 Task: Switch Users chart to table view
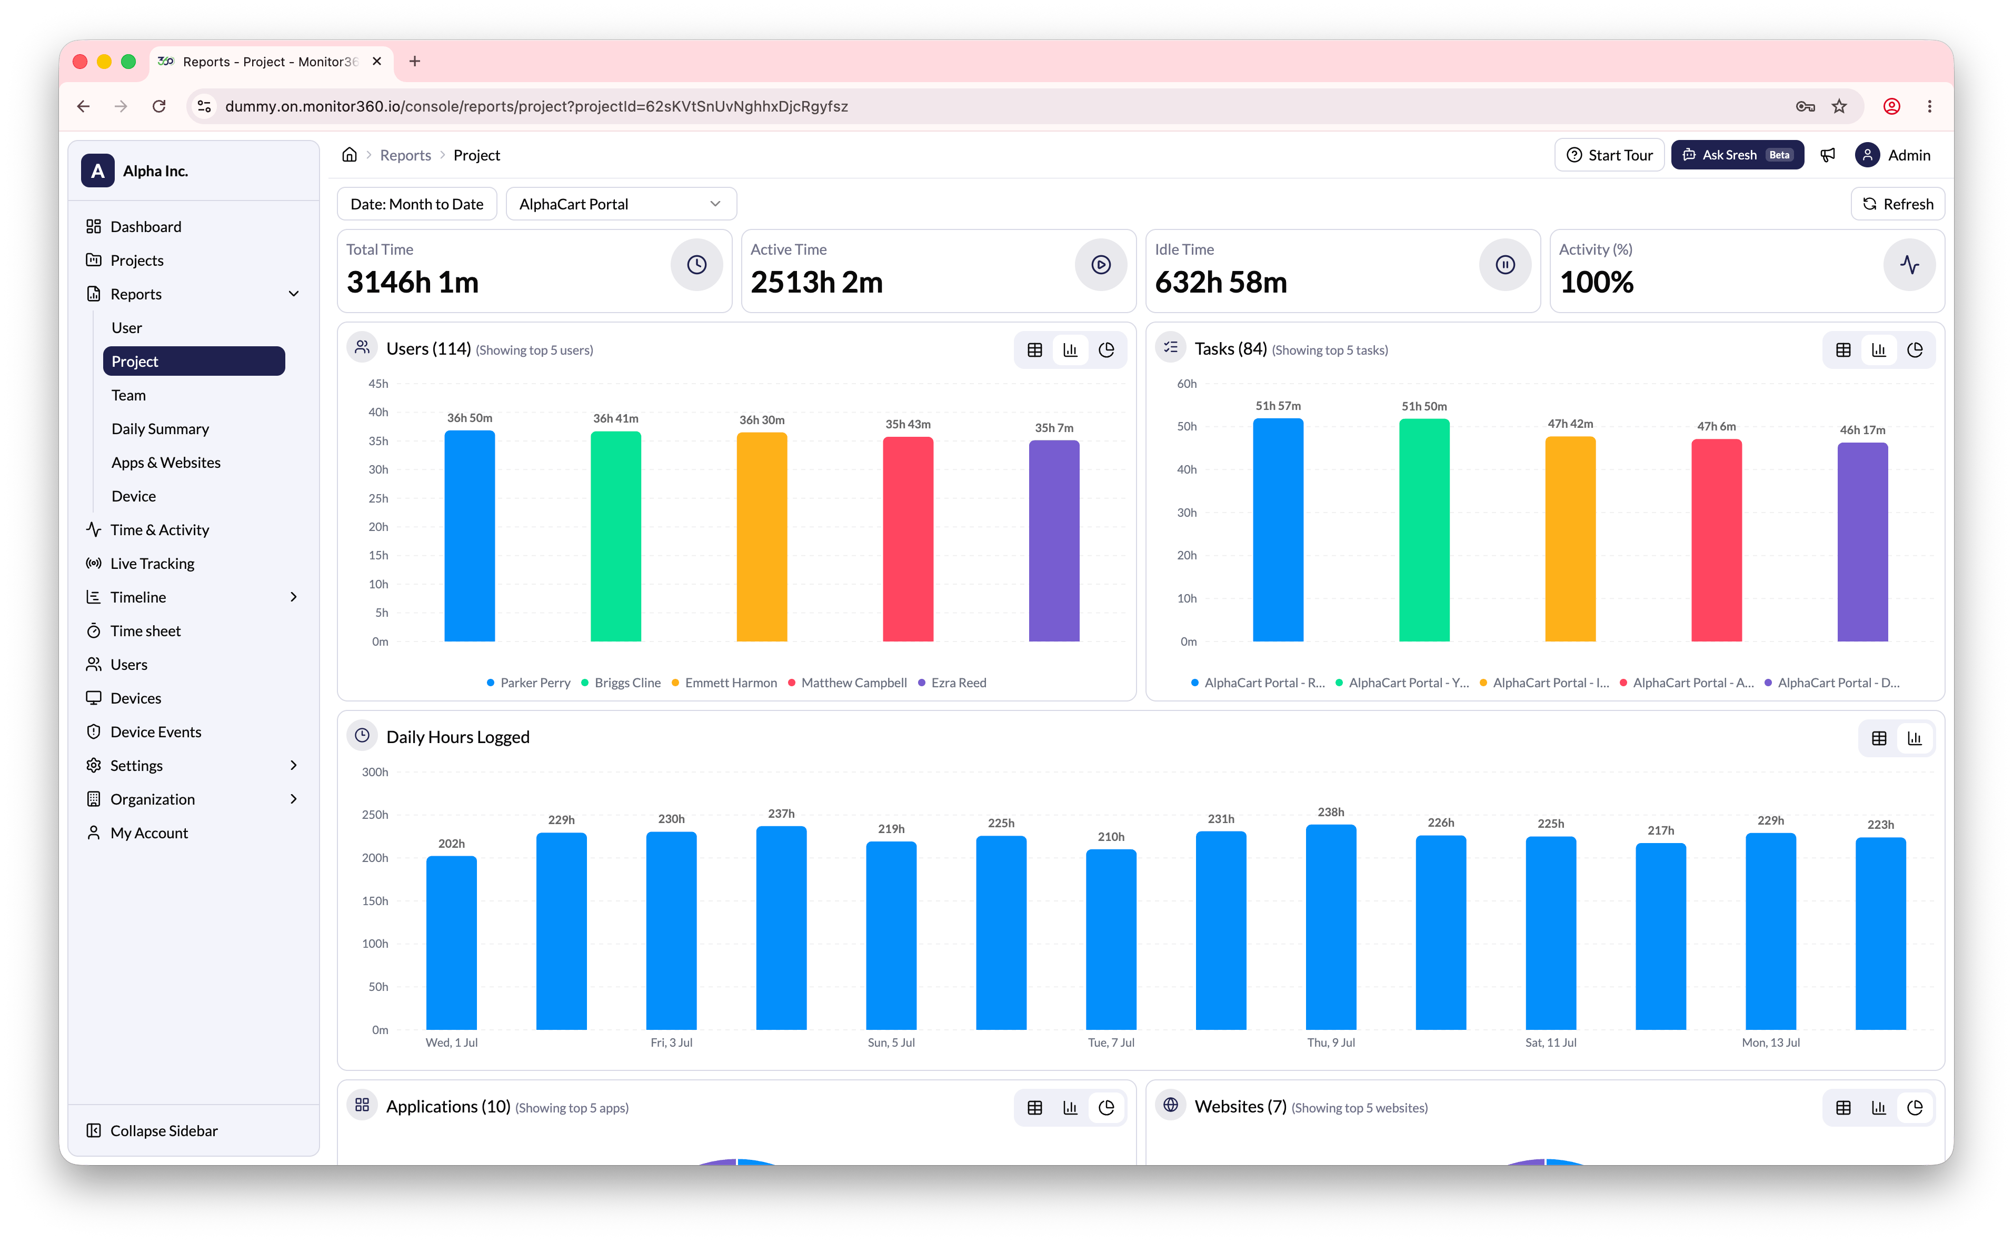click(x=1034, y=350)
